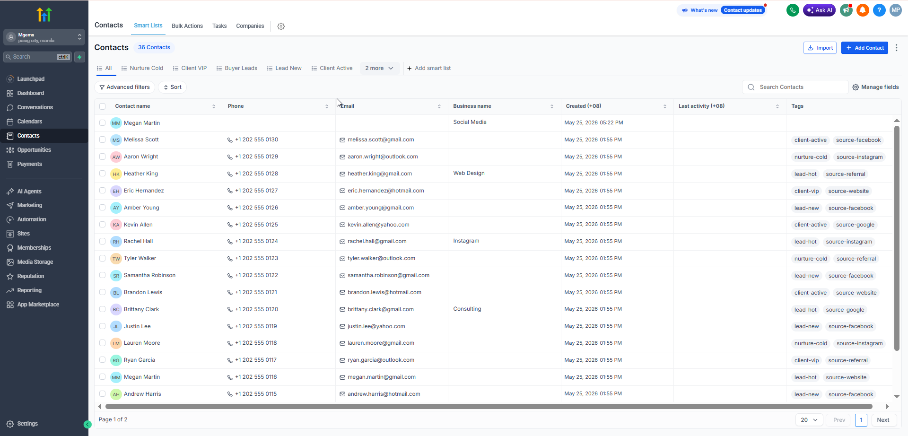
Task: Open contacts settings gear icon
Action: [281, 26]
